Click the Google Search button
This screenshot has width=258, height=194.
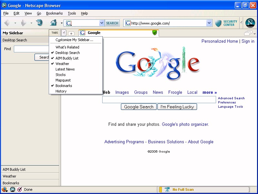(x=139, y=107)
